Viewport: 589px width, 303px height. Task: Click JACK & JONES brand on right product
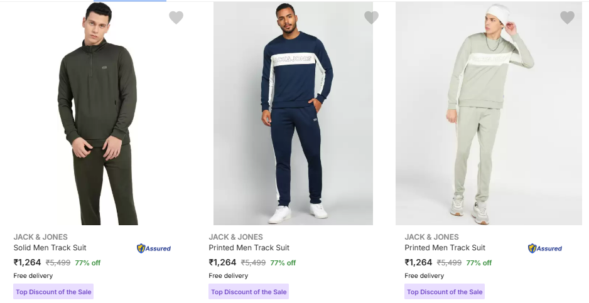pos(431,237)
